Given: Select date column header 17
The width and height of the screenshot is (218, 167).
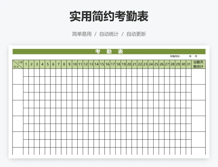Looking at the screenshot, I should coord(113,64).
